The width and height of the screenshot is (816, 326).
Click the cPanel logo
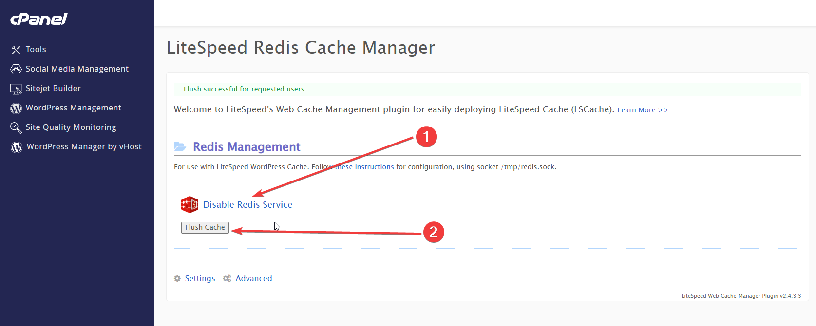tap(39, 19)
